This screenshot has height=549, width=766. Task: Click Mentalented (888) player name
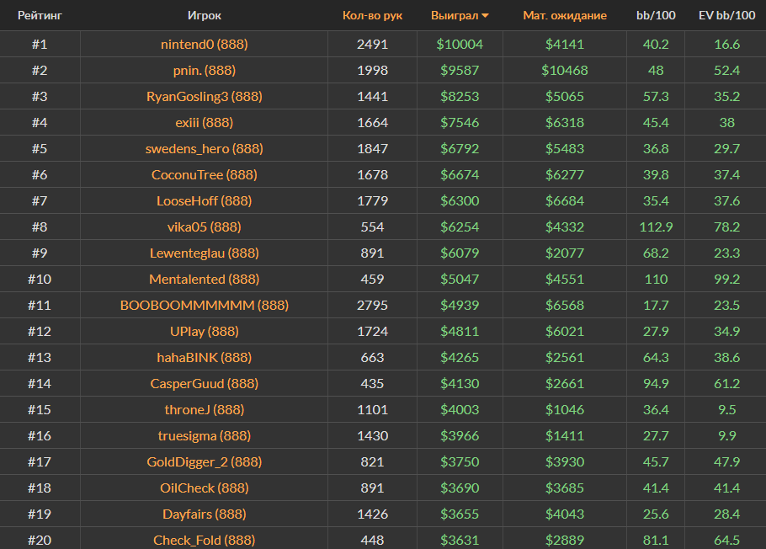204,279
